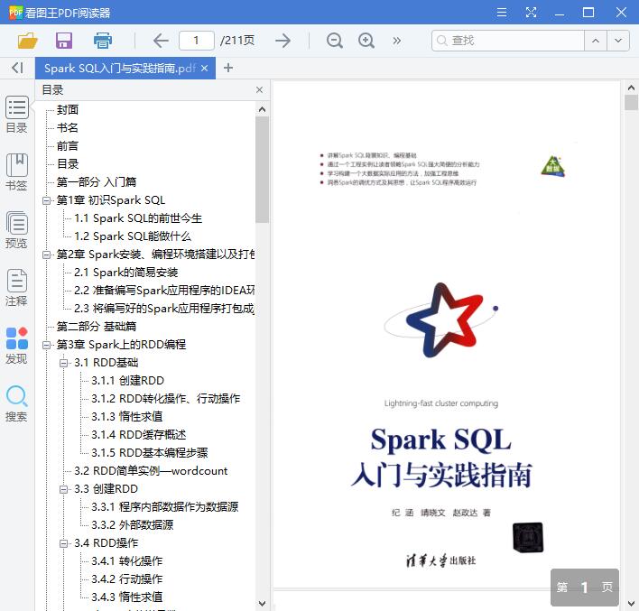This screenshot has width=639, height=611.
Task: Show more toolbar options chevron
Action: (x=396, y=41)
